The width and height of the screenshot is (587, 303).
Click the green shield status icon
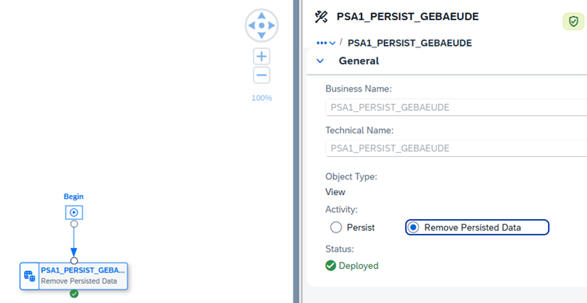(574, 22)
